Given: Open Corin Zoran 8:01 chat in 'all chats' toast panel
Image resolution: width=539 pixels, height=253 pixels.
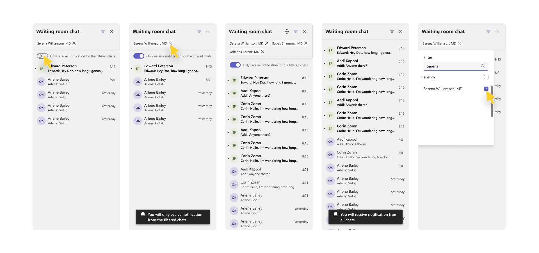Looking at the screenshot, I should coord(365,155).
